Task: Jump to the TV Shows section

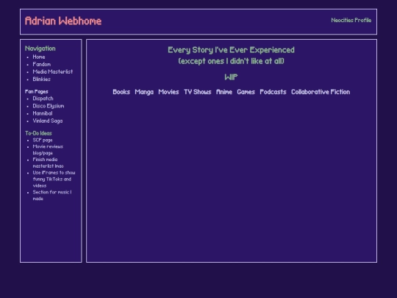Action: 198,92
